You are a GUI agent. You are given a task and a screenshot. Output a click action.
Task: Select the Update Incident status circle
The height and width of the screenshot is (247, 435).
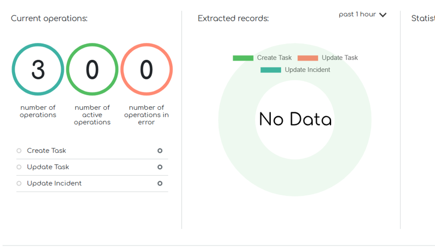click(x=19, y=184)
